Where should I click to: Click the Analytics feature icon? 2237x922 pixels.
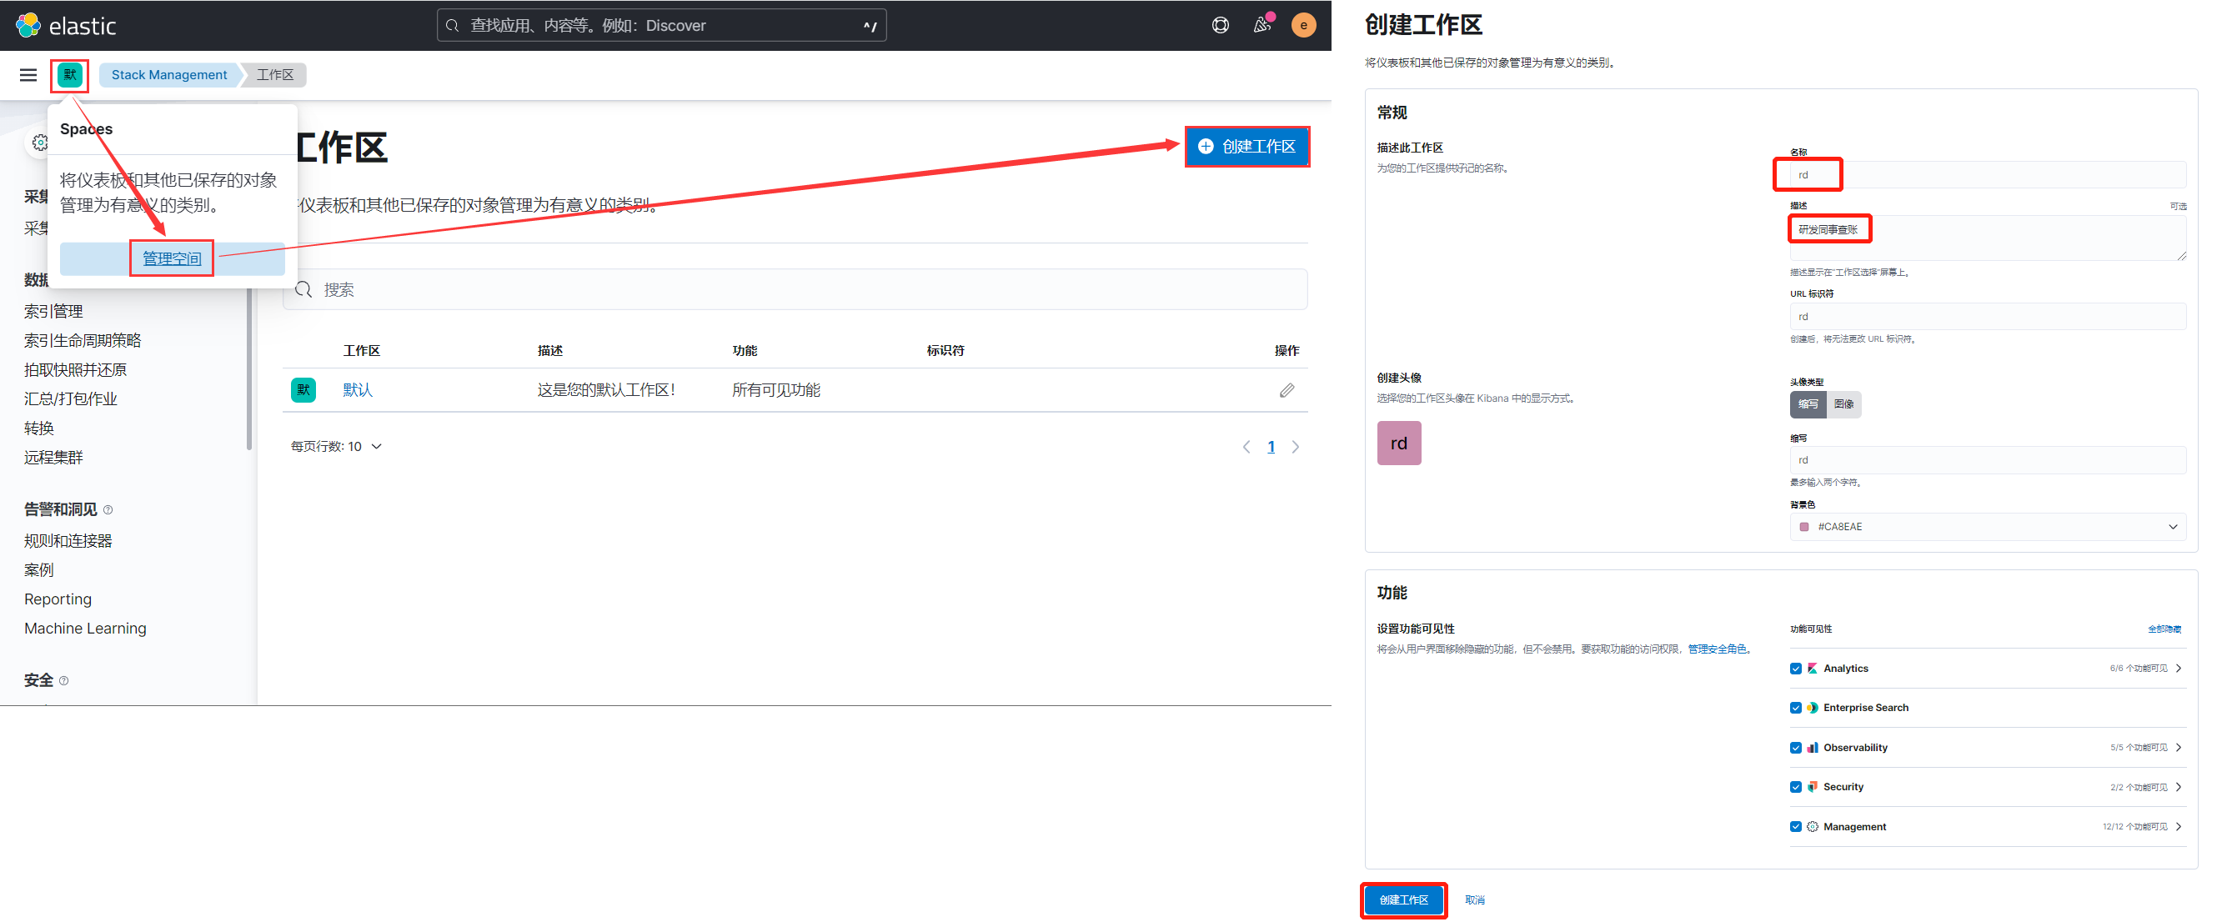[x=1813, y=668]
